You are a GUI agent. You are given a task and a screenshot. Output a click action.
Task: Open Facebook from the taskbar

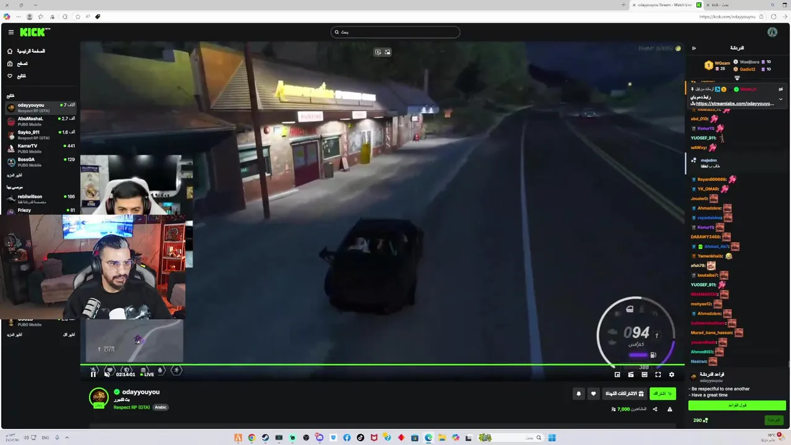click(x=347, y=438)
